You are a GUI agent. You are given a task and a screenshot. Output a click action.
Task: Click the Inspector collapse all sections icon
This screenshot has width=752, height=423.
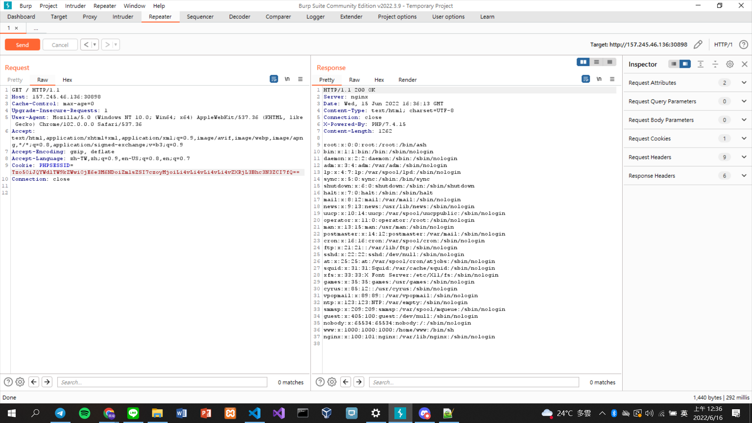coord(715,64)
